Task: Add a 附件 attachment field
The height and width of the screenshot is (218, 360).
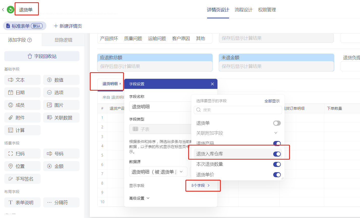Action: pyautogui.click(x=22, y=118)
